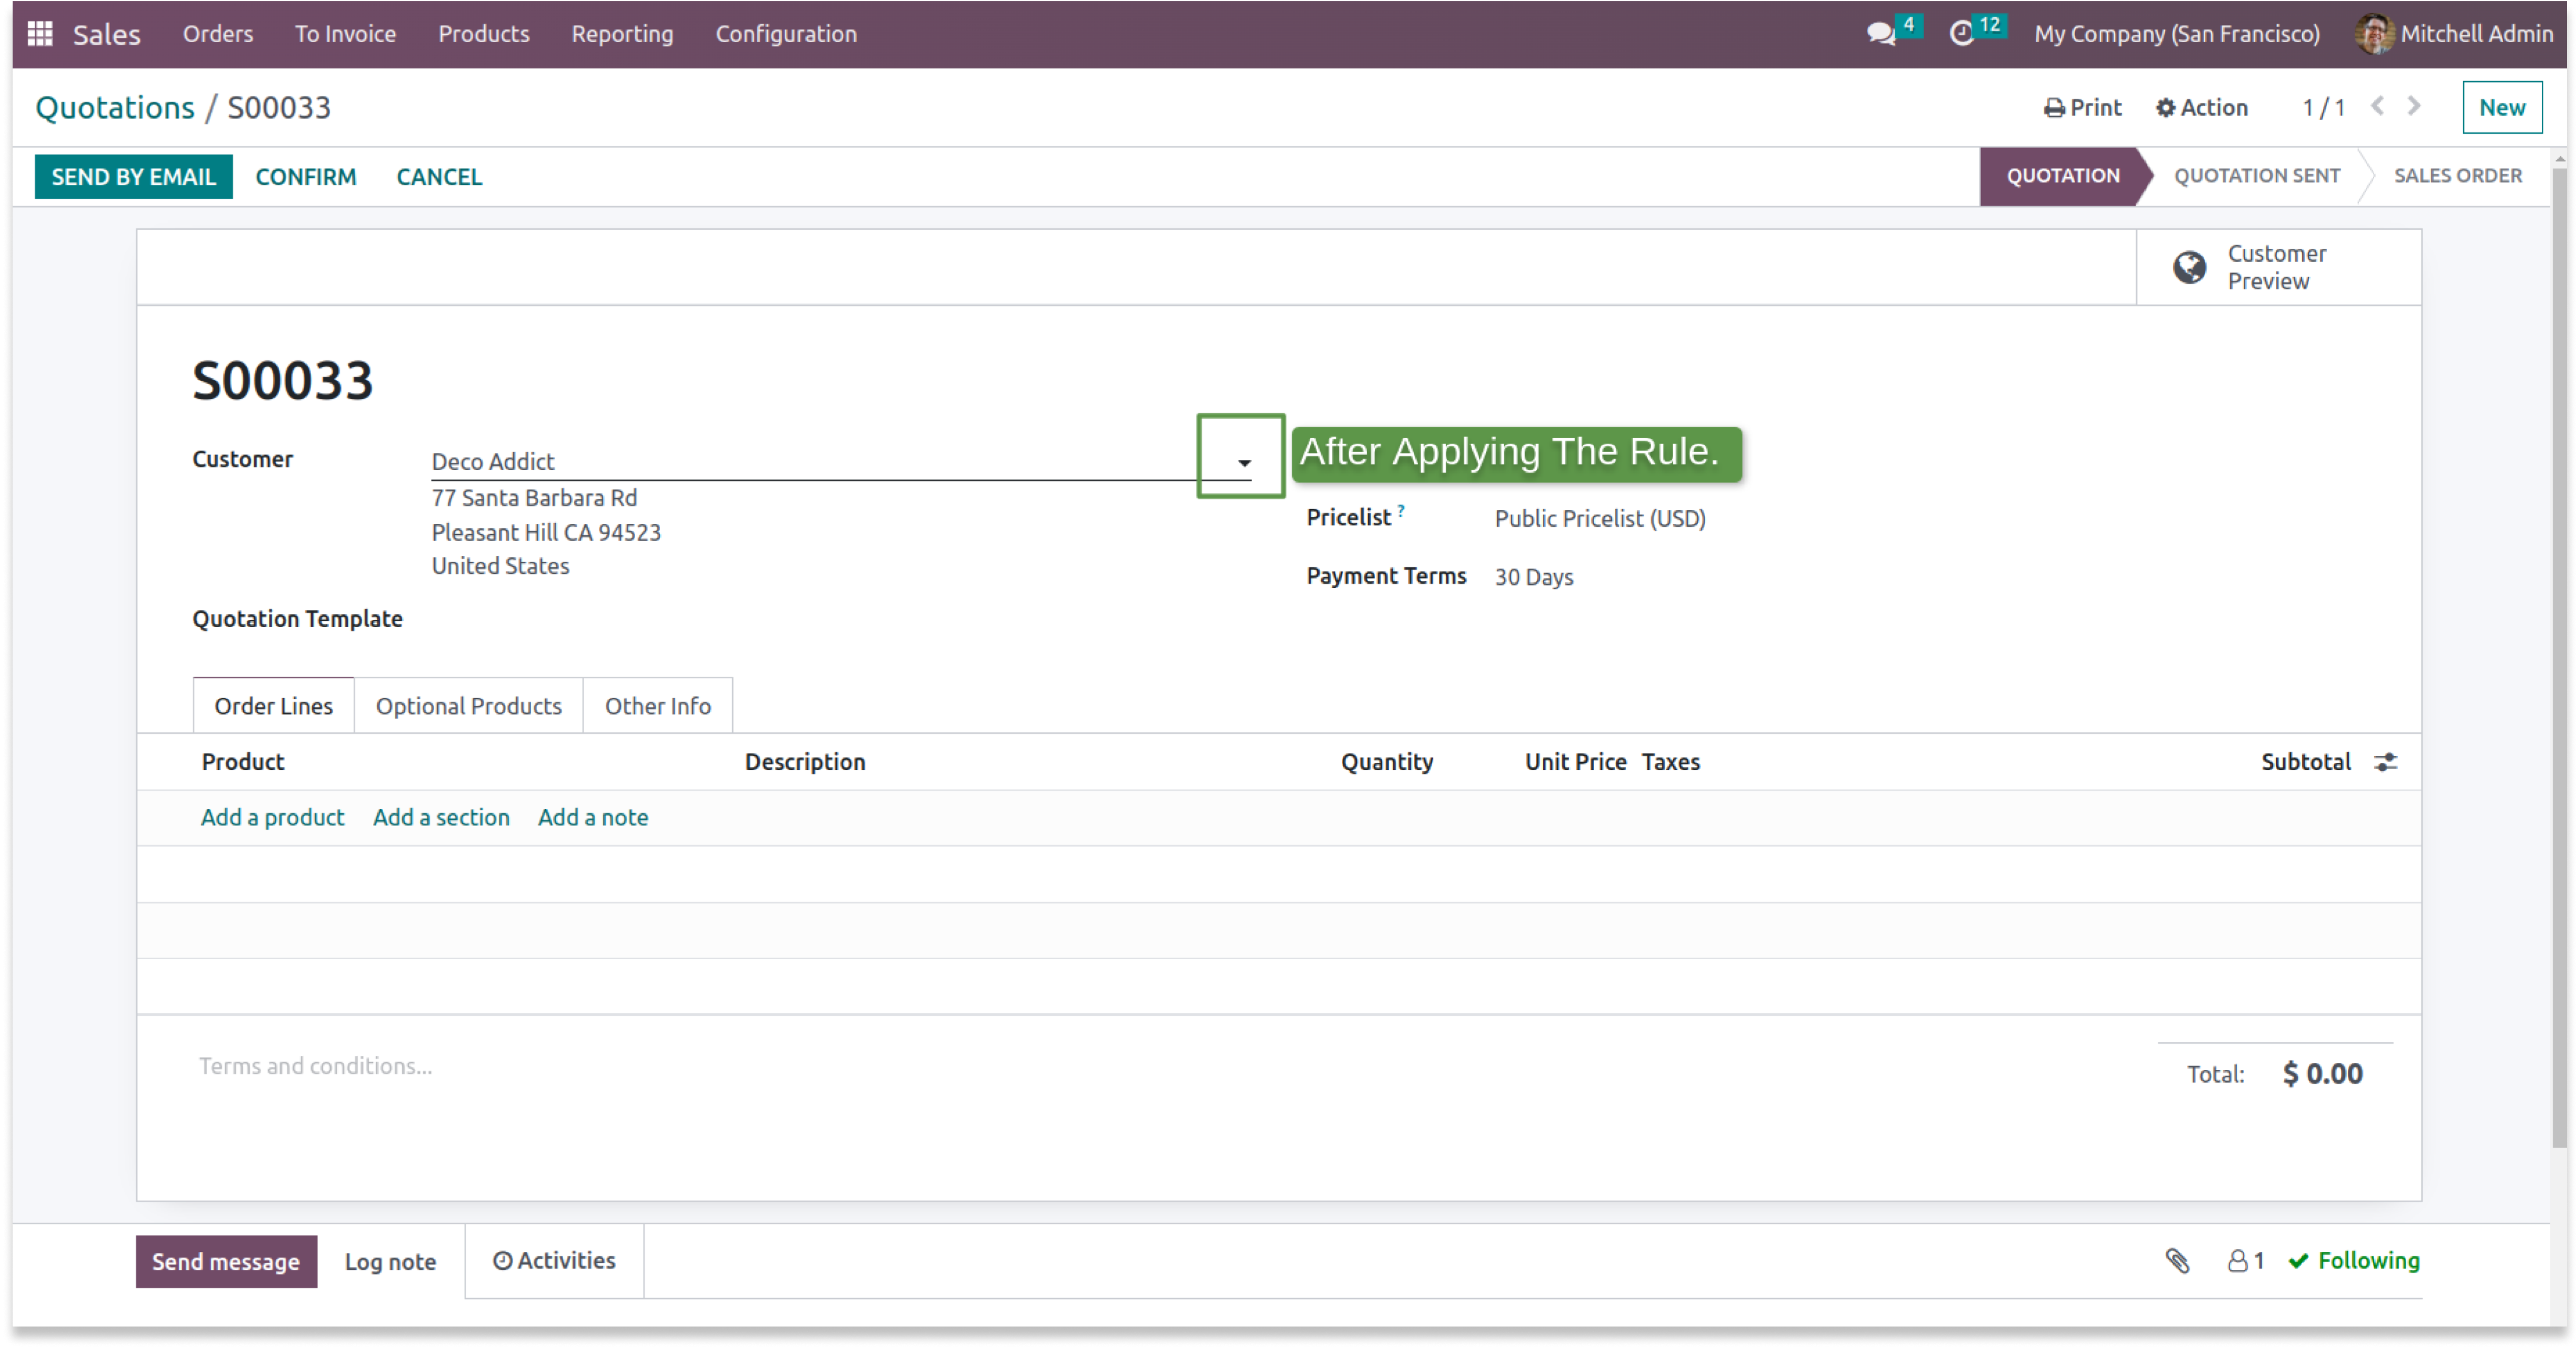Switch to Optional Products tab
2576x1347 pixels.
pyautogui.click(x=468, y=706)
